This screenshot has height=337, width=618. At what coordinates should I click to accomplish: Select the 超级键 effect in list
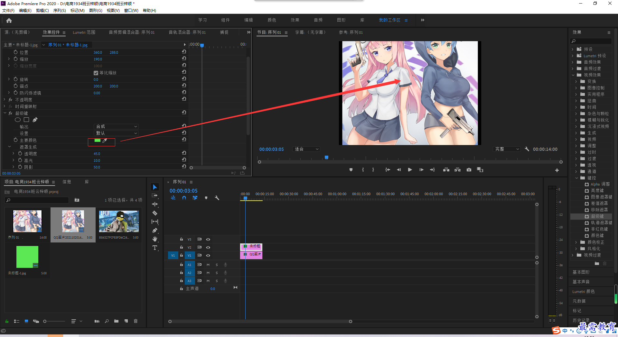click(597, 216)
